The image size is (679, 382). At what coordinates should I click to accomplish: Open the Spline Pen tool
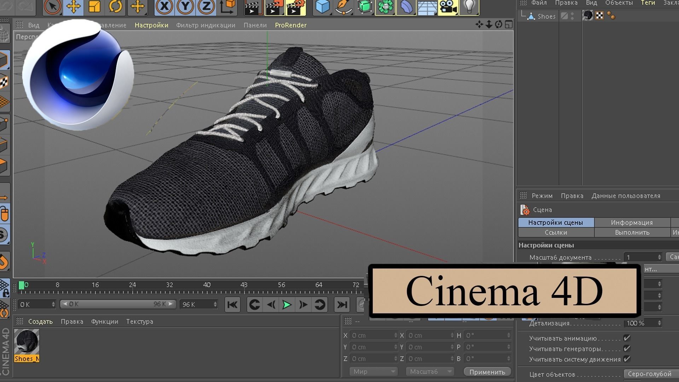coord(343,7)
